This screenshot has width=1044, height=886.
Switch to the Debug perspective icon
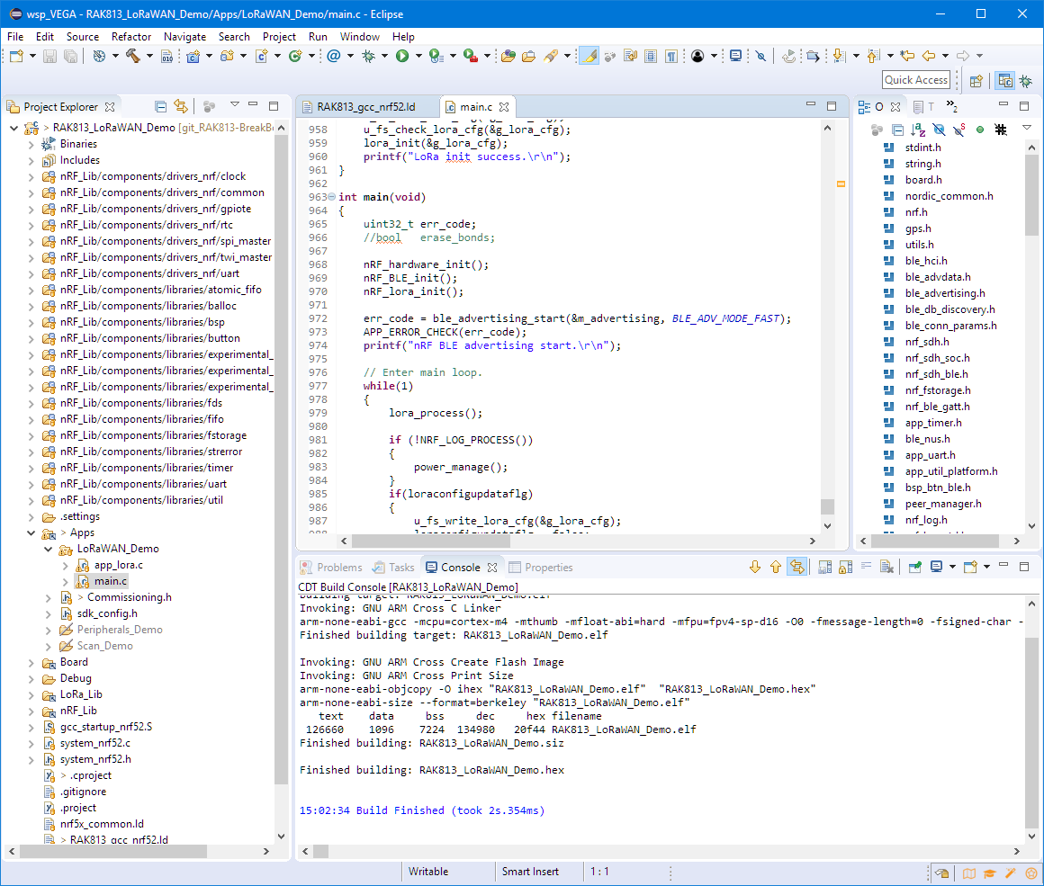1025,80
